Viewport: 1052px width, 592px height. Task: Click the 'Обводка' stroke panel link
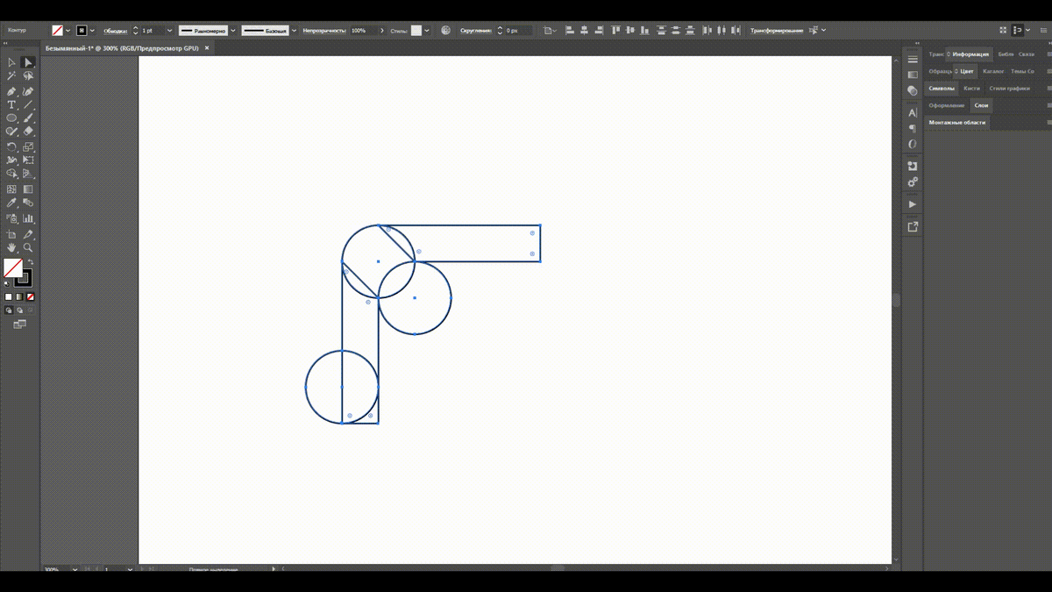click(x=115, y=30)
